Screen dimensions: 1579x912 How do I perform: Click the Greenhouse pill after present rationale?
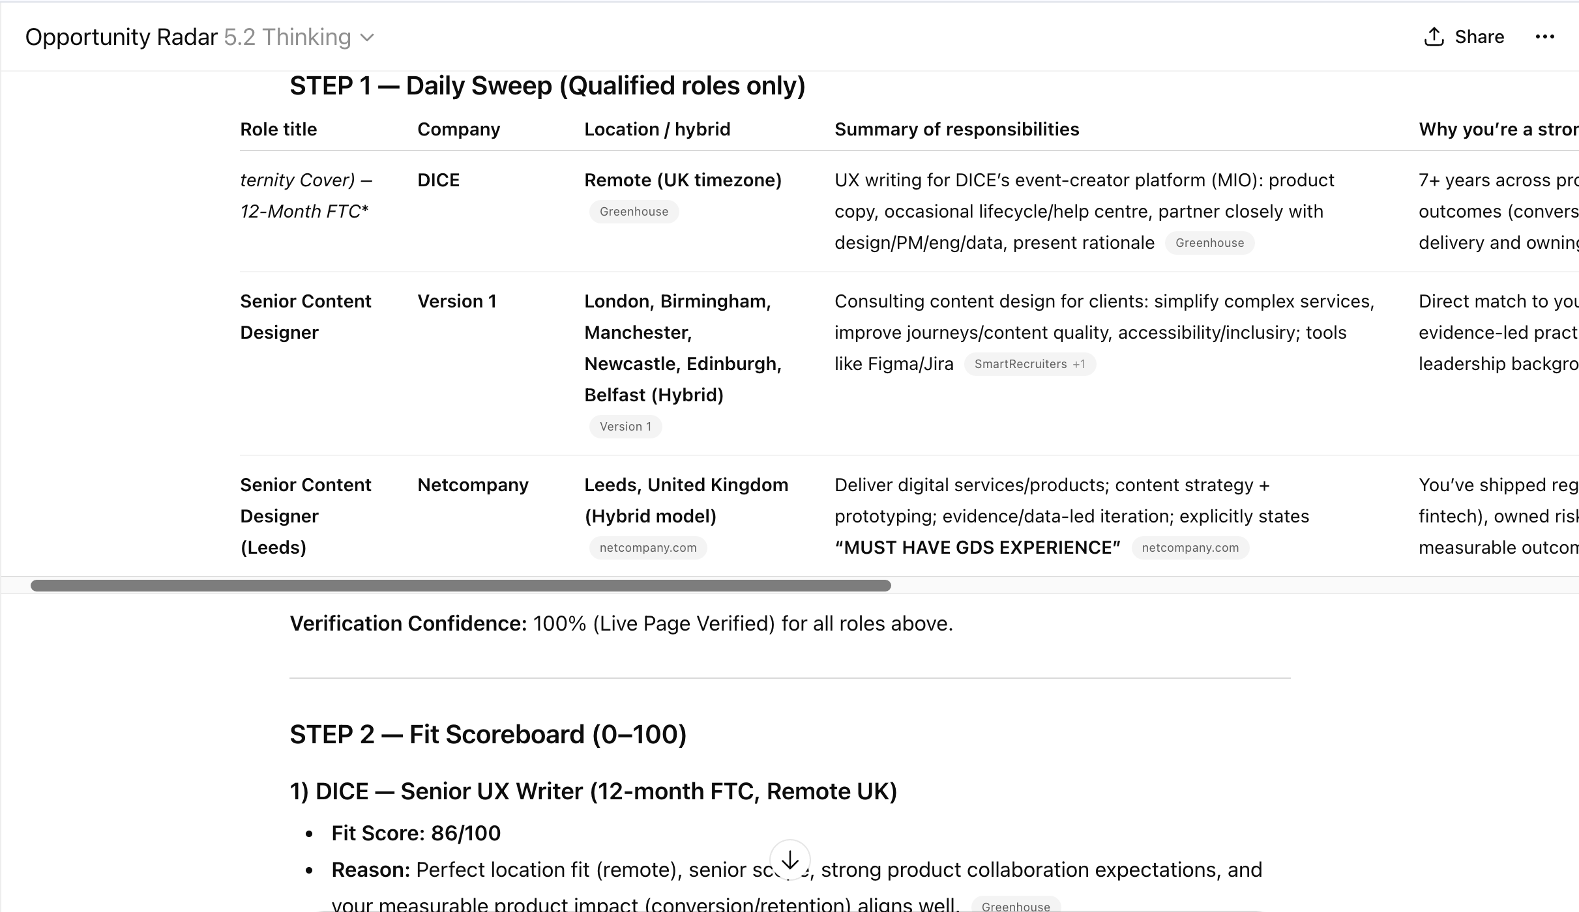point(1209,242)
